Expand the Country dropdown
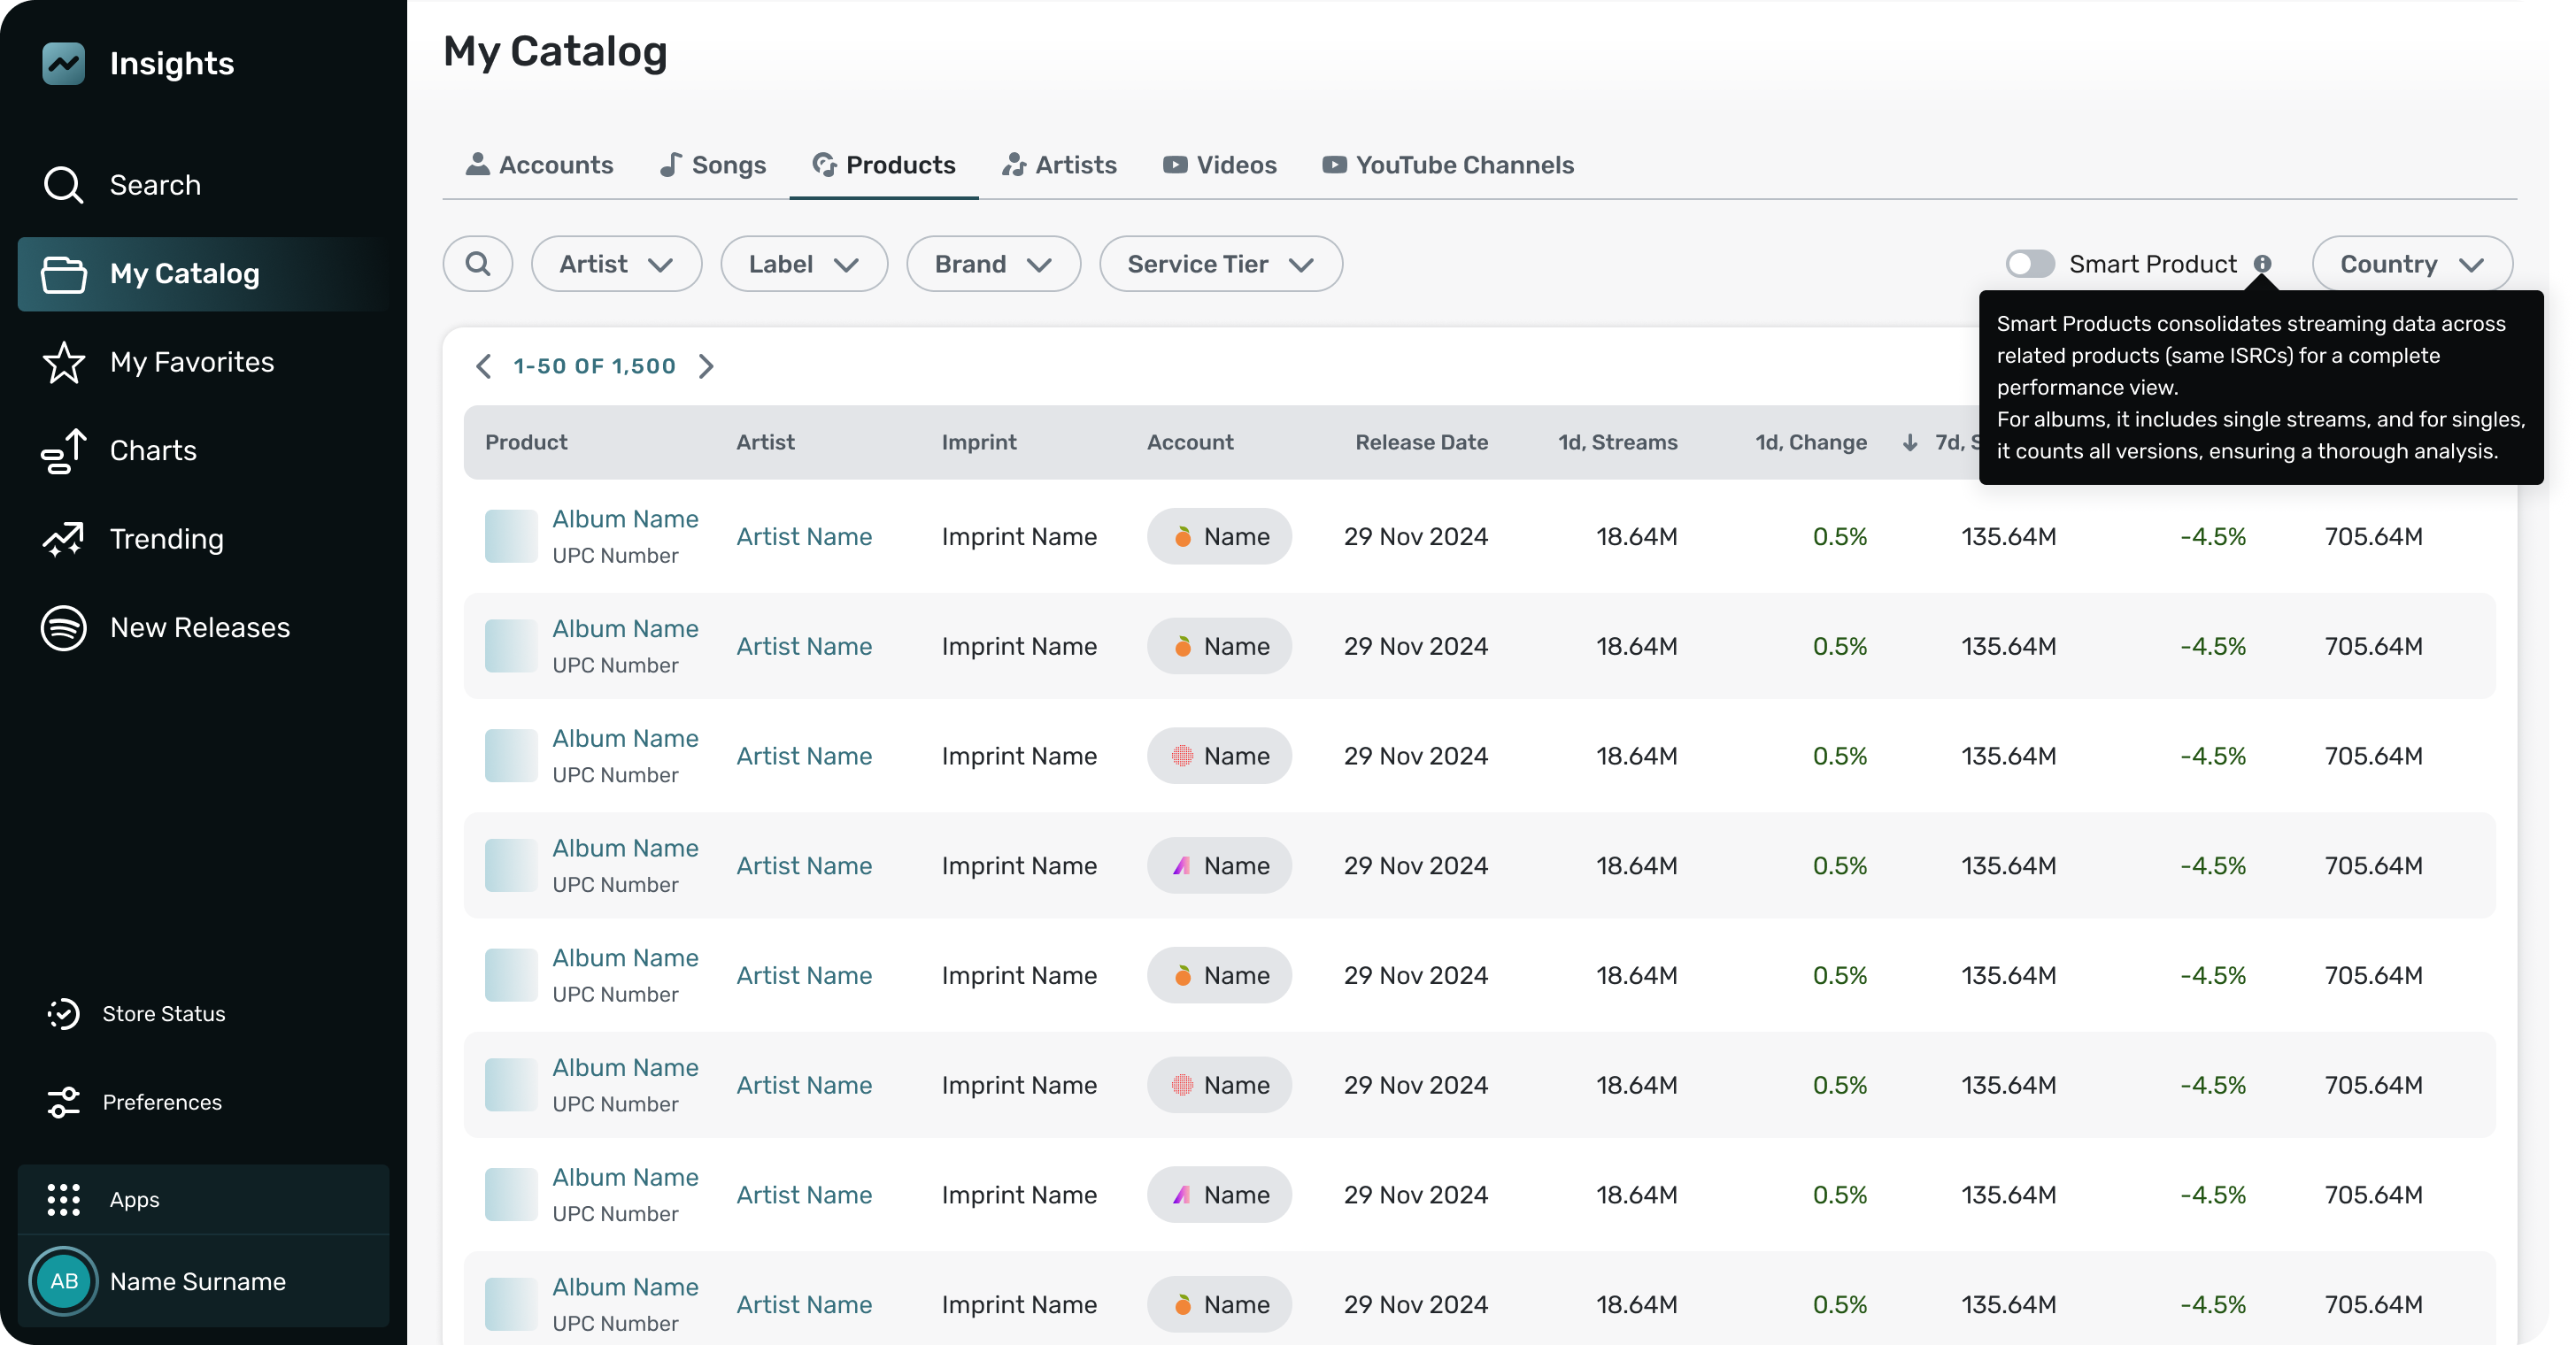 pyautogui.click(x=2411, y=264)
